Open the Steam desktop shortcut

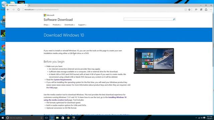pyautogui.click(x=3, y=78)
